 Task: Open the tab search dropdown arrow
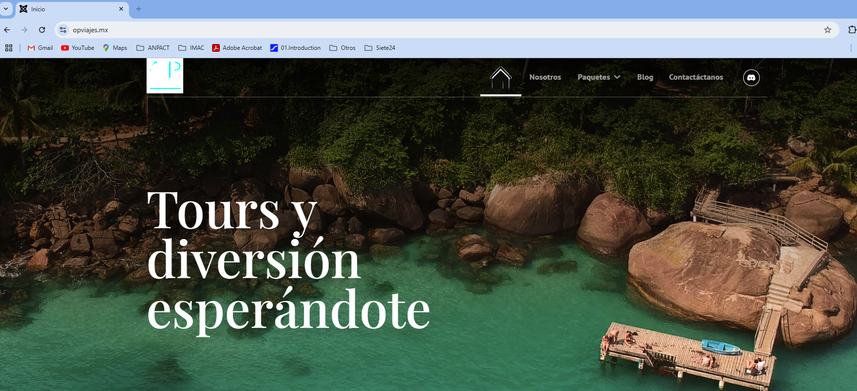tap(6, 9)
